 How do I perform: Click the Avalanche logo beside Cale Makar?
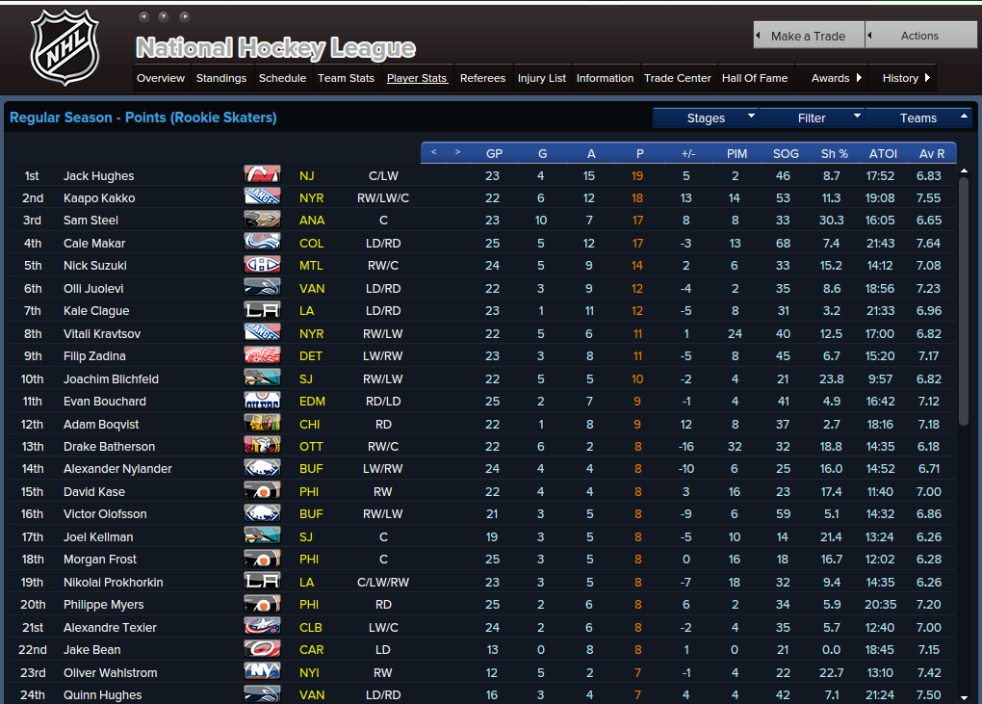pos(262,243)
